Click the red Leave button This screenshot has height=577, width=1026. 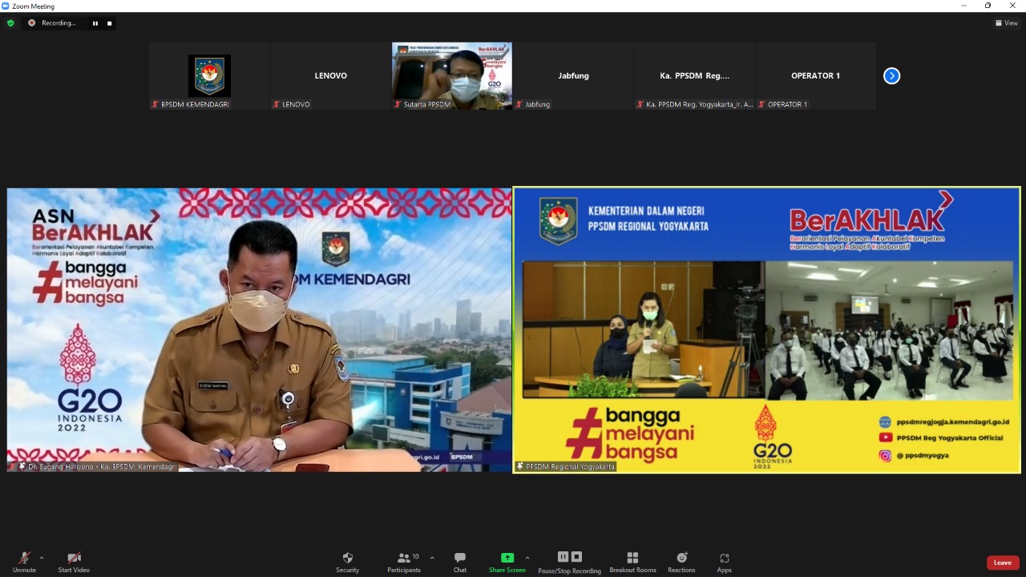tap(1003, 563)
